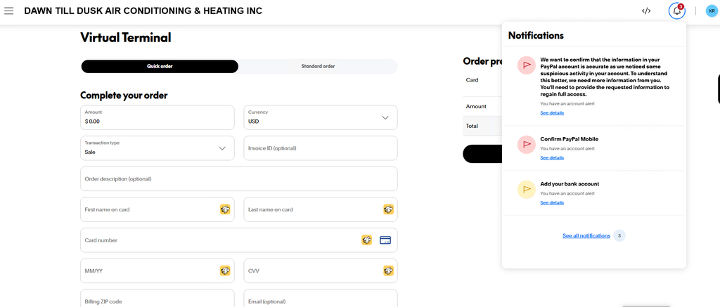Click the Amount row label in Order preview
720x307 pixels.
click(x=476, y=107)
